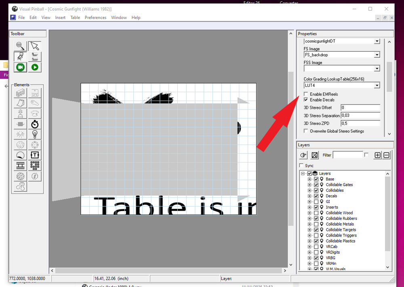Image resolution: width=404 pixels, height=287 pixels.
Task: Choose the Select arrow pointer tool
Action: coord(35,46)
